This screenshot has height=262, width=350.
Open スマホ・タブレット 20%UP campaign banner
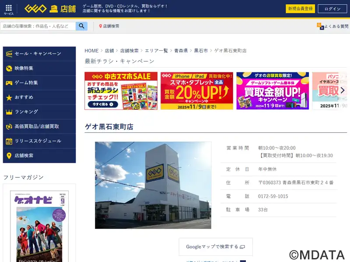click(197, 91)
